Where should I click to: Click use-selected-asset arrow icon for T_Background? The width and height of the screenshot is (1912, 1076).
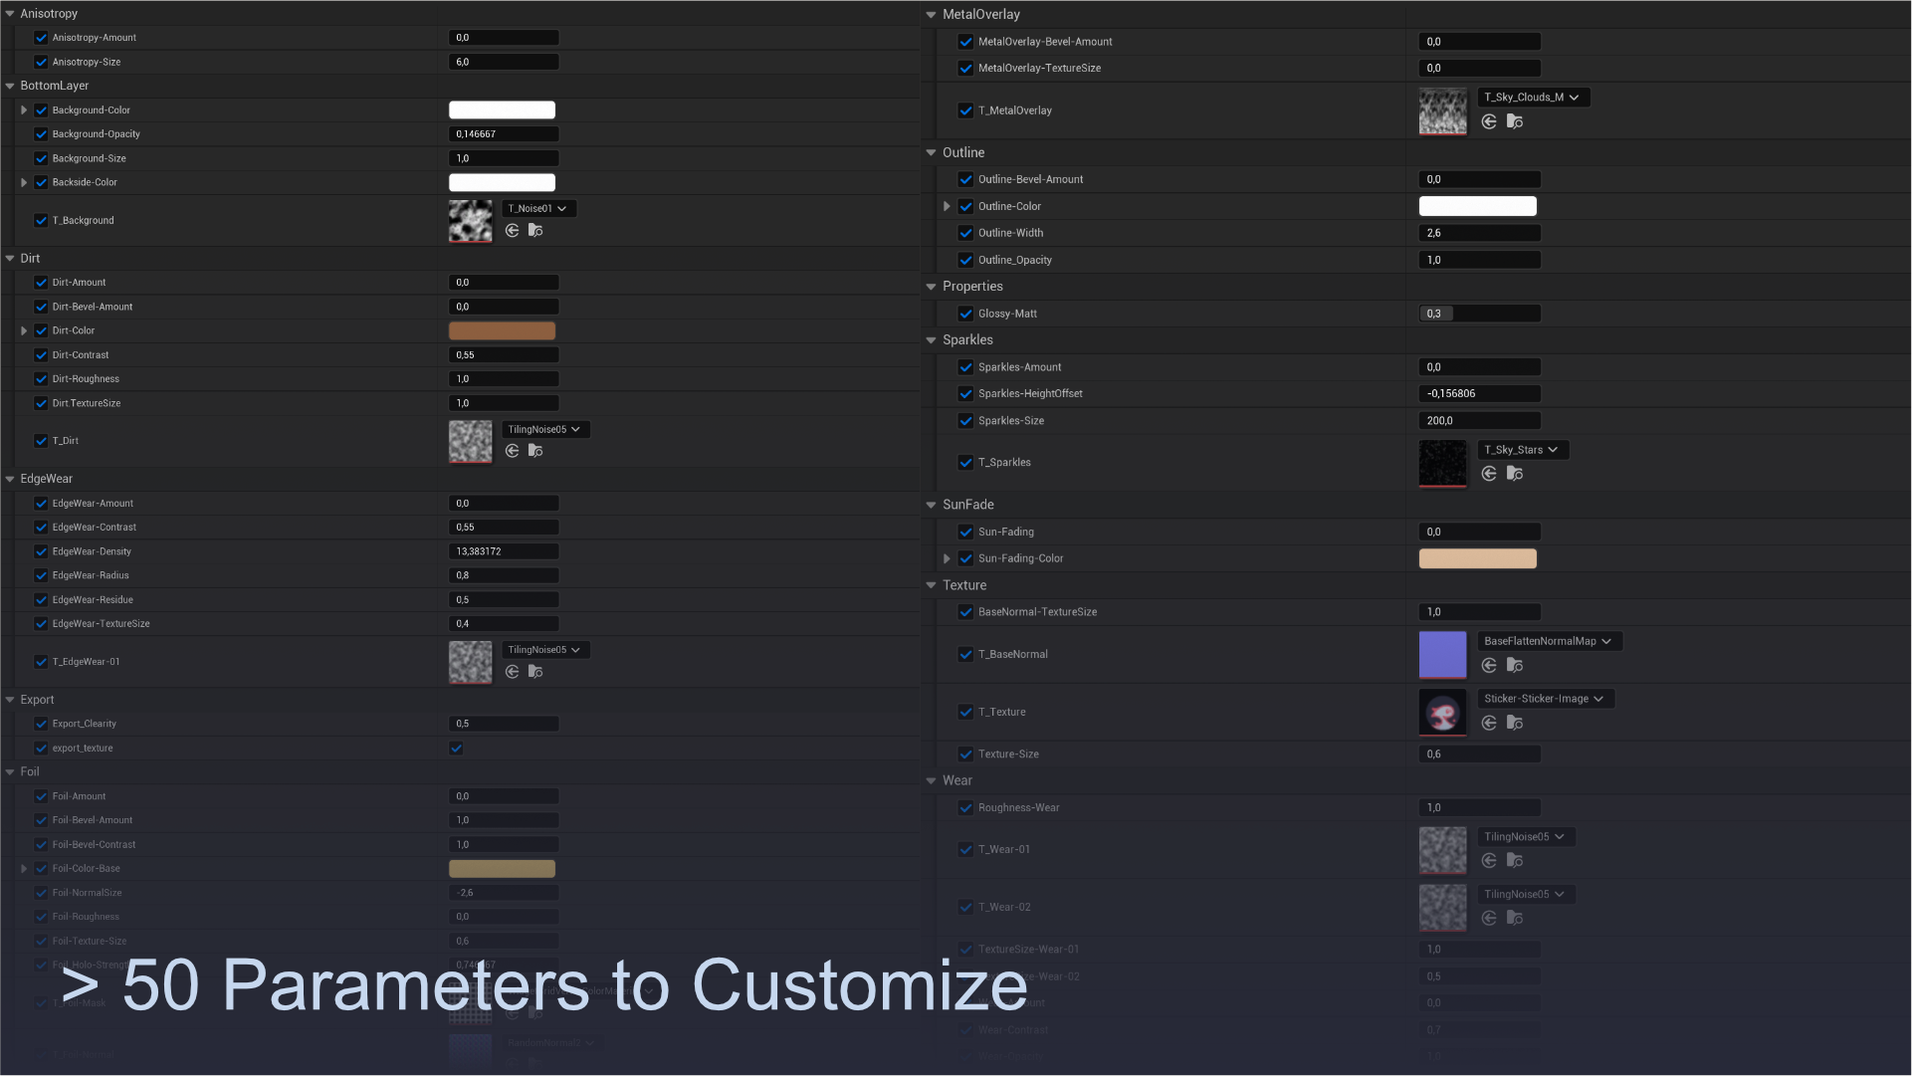[x=512, y=231]
